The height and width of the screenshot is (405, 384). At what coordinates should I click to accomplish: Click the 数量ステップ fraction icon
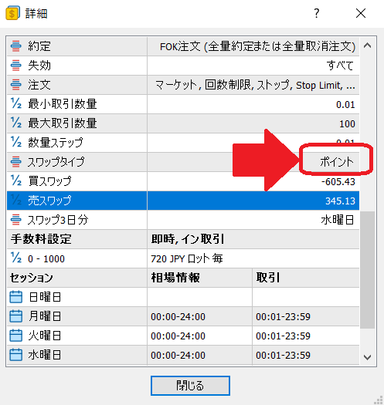(x=16, y=142)
